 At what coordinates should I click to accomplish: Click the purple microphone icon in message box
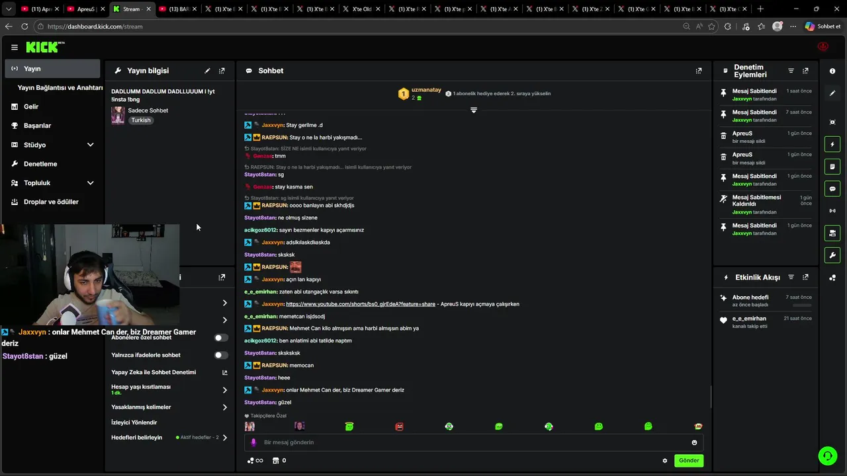(253, 442)
